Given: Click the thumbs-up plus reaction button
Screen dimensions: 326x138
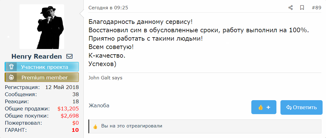Looking at the screenshot, I should [x=264, y=107].
